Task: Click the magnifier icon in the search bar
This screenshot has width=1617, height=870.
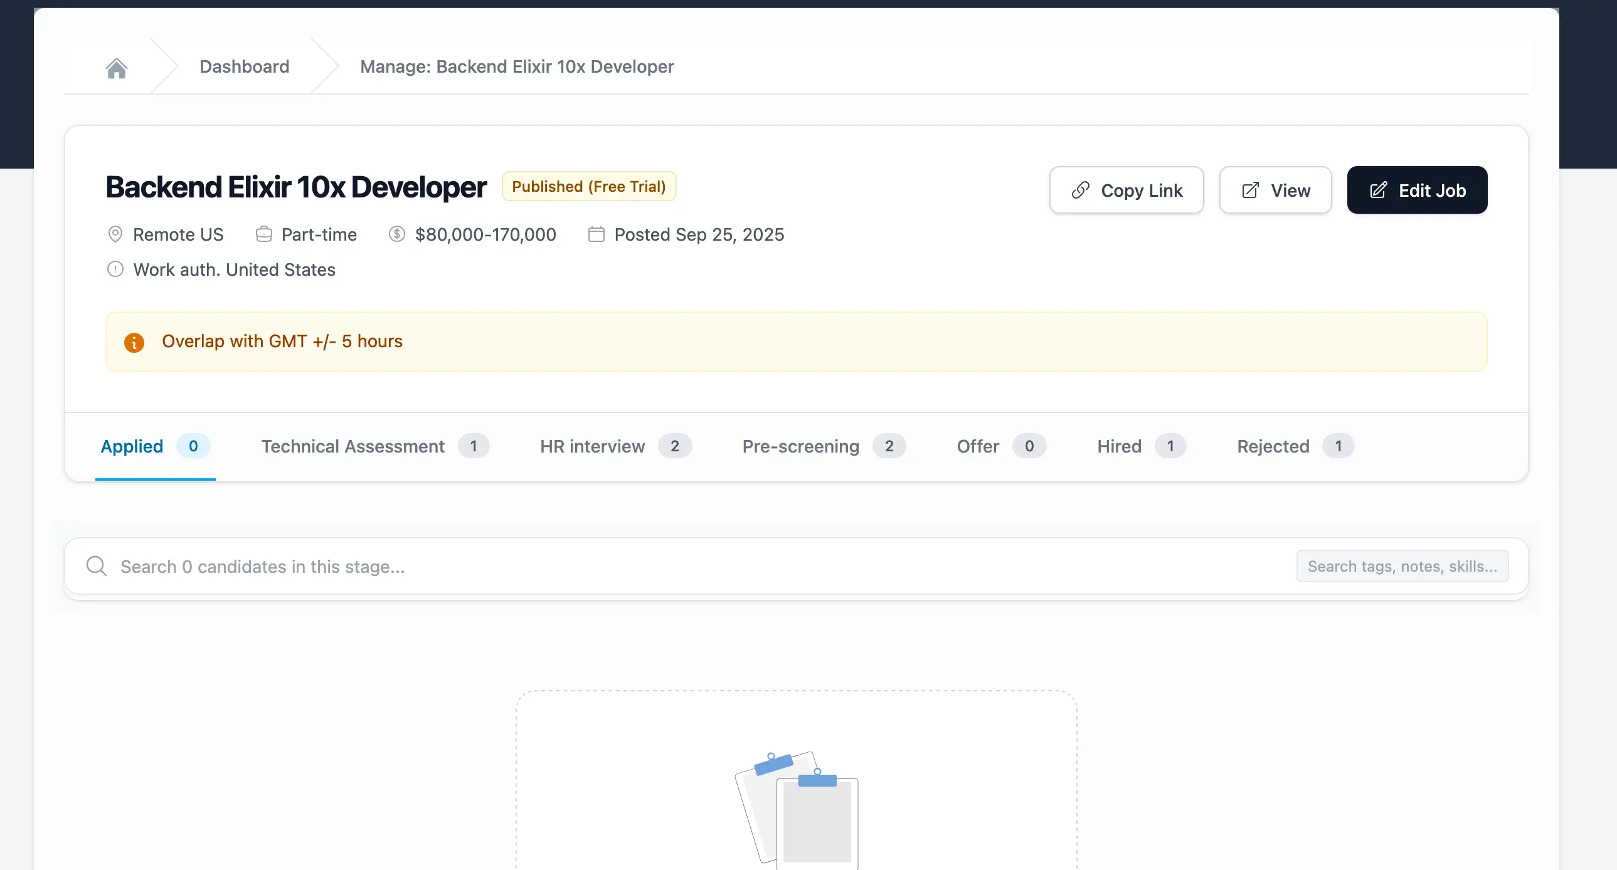Action: point(95,566)
